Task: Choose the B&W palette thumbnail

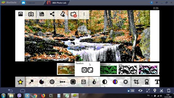Action: [x=128, y=69]
